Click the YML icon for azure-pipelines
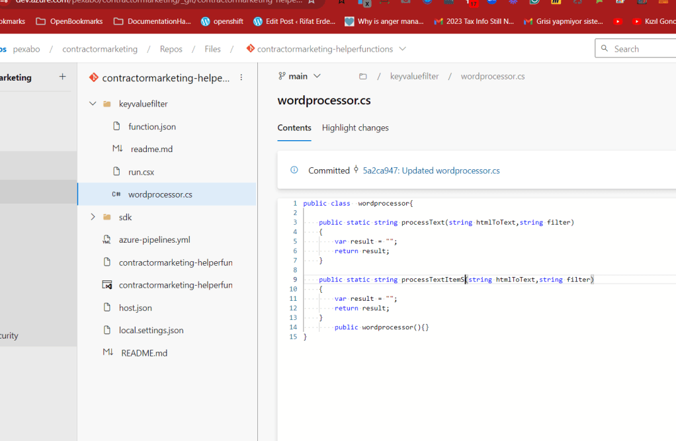The height and width of the screenshot is (441, 676). pyautogui.click(x=106, y=240)
